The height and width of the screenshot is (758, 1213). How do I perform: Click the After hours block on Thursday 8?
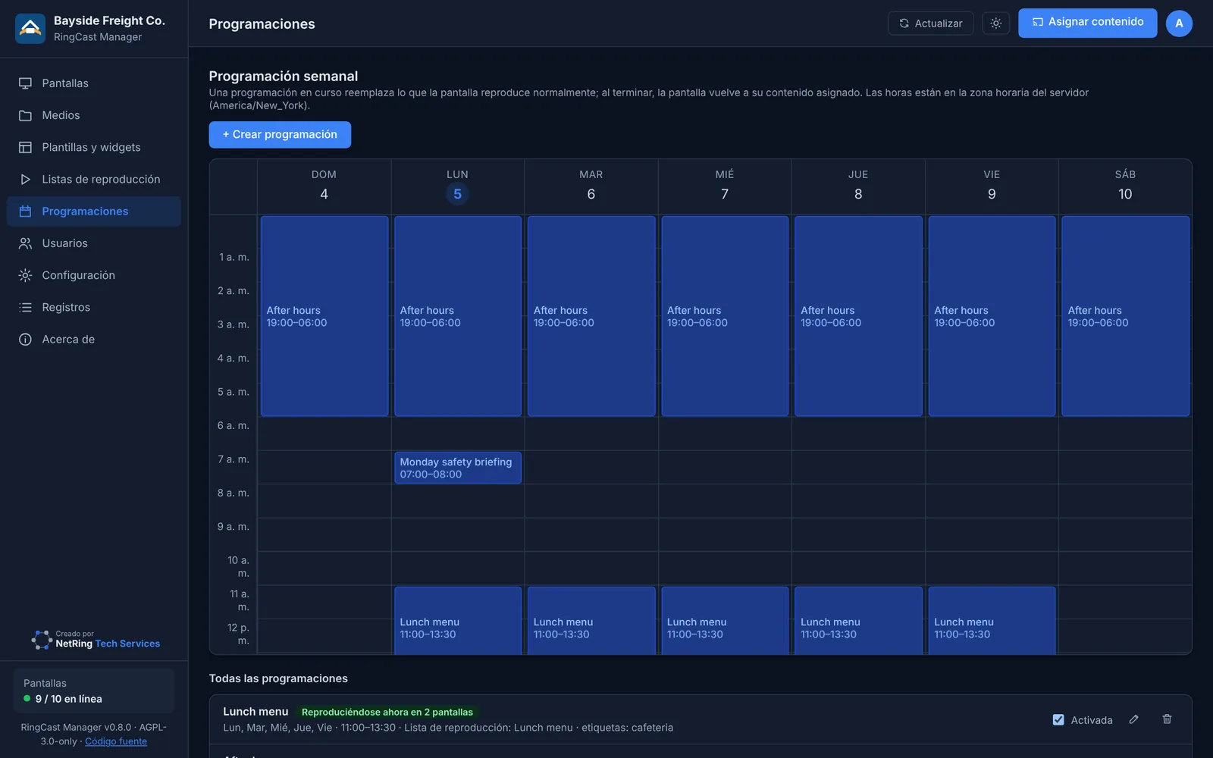[x=858, y=316]
